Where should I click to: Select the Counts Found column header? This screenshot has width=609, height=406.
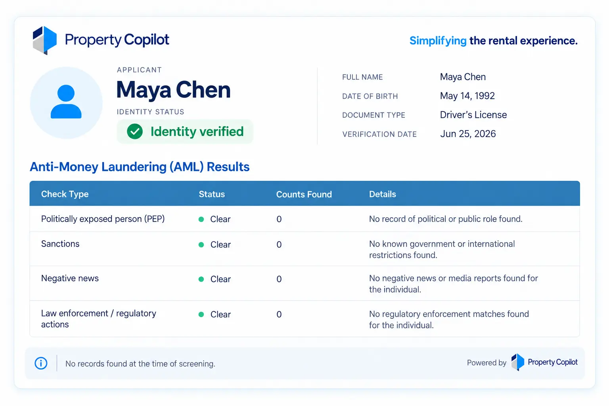(304, 194)
